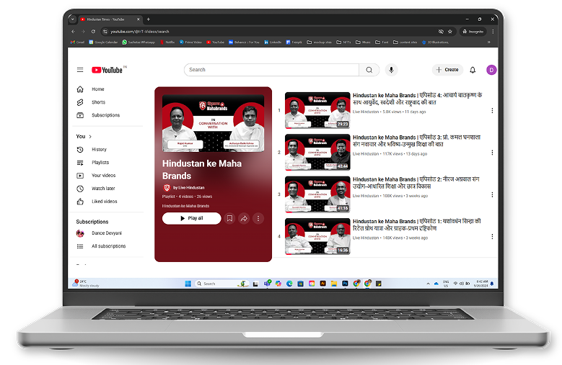The image size is (562, 365).
Task: Expand the You section chevron
Action: coord(90,137)
